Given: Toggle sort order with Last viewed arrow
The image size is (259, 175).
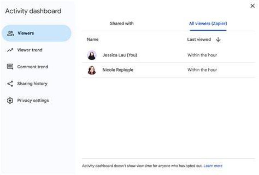Looking at the screenshot, I should pyautogui.click(x=218, y=40).
